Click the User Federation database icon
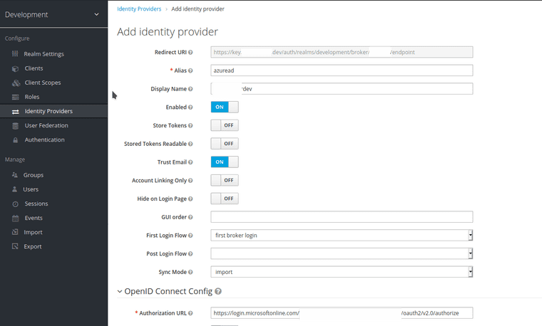 pyautogui.click(x=15, y=126)
